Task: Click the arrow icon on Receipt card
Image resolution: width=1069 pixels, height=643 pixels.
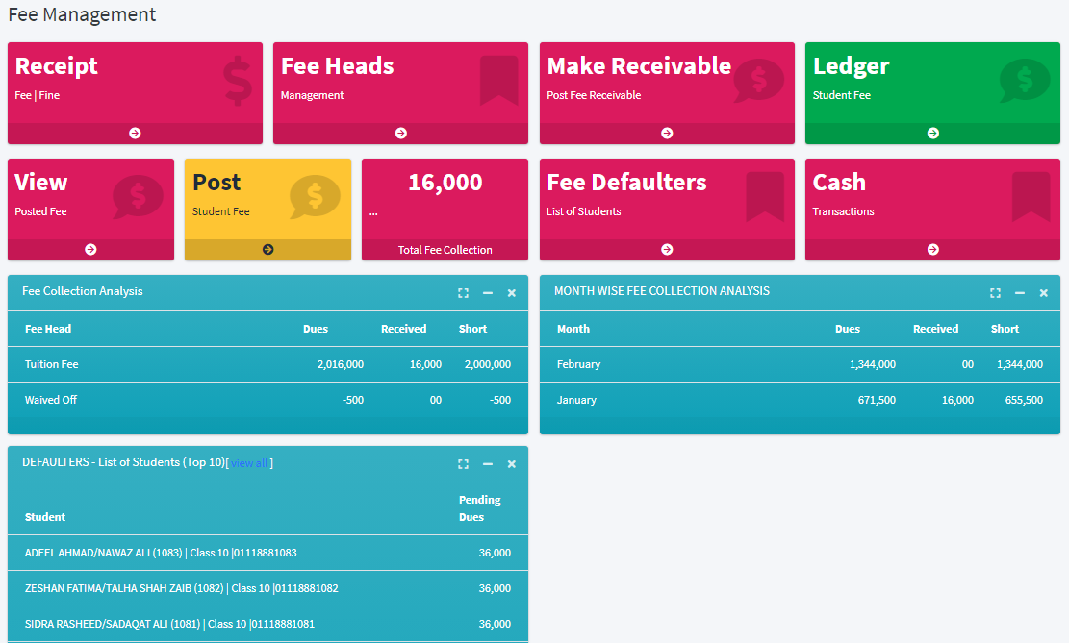Action: click(x=135, y=134)
